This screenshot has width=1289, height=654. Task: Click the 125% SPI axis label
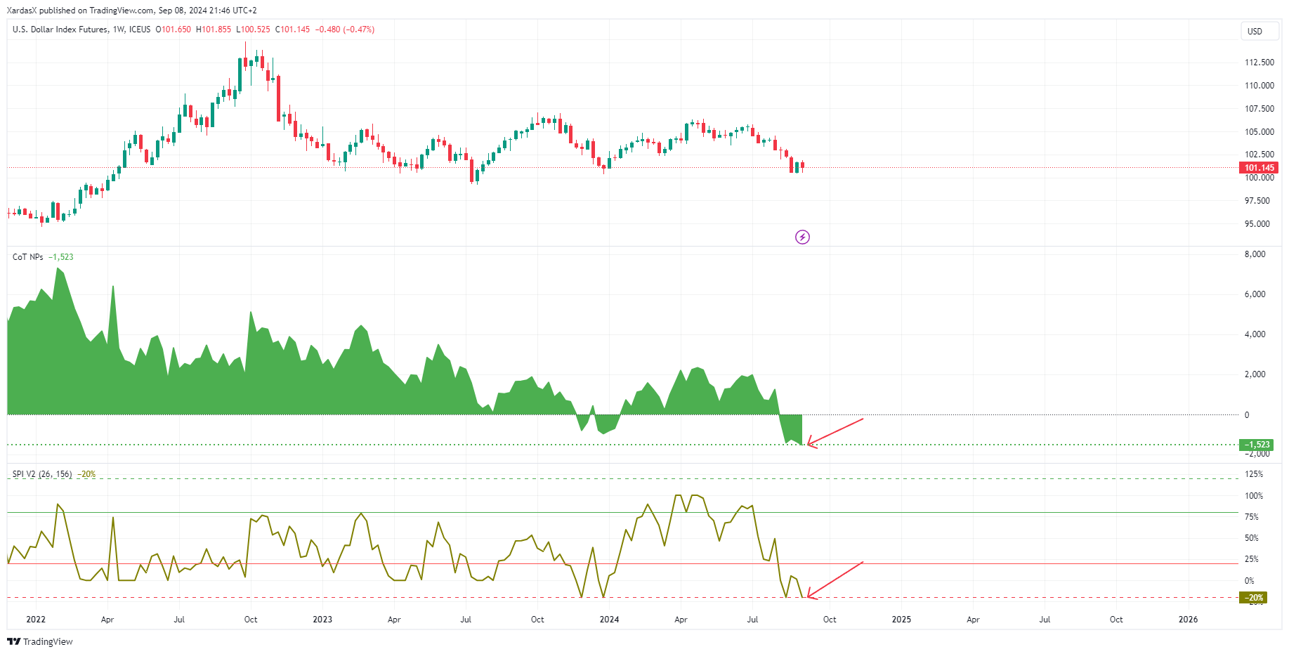[x=1254, y=474]
